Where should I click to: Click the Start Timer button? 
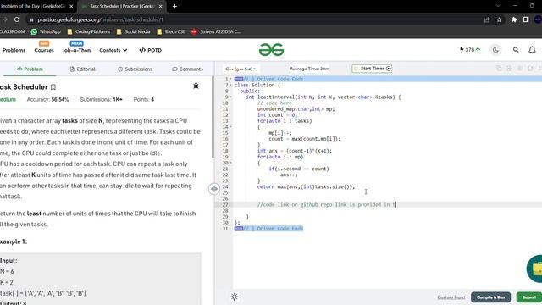click(x=372, y=69)
